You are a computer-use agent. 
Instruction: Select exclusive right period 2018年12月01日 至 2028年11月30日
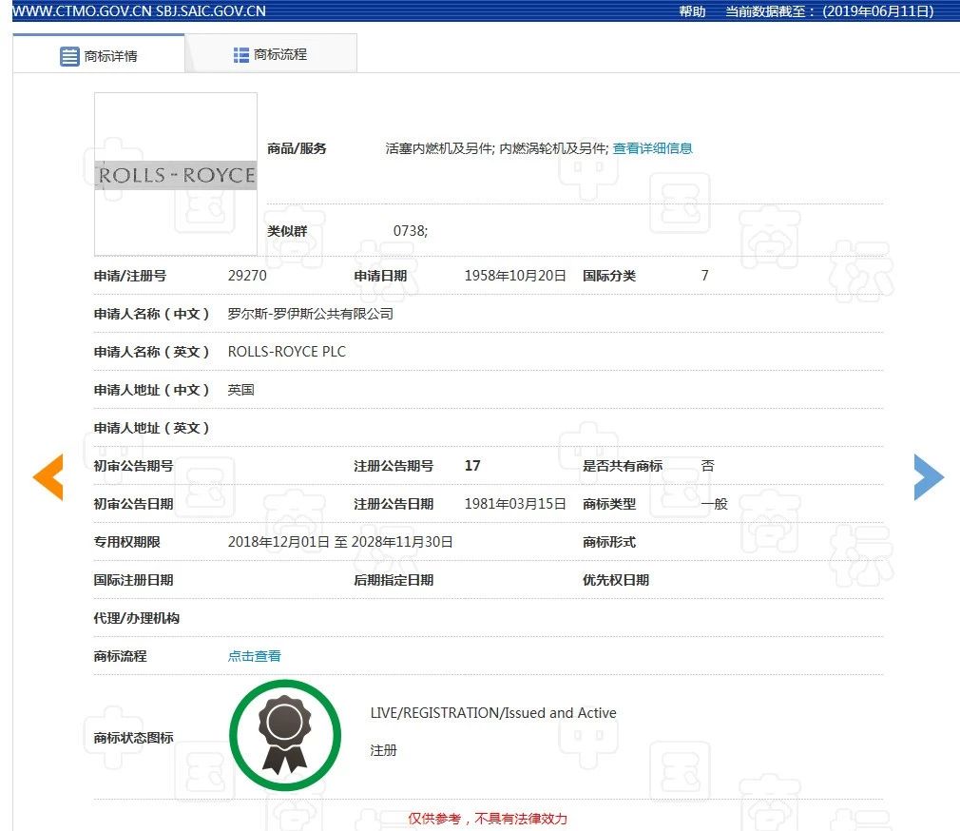[x=340, y=542]
